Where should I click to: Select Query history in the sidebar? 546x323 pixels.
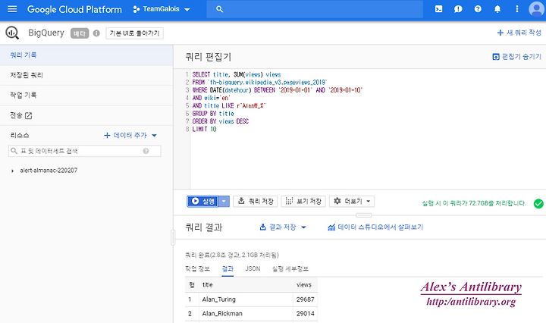(x=86, y=55)
